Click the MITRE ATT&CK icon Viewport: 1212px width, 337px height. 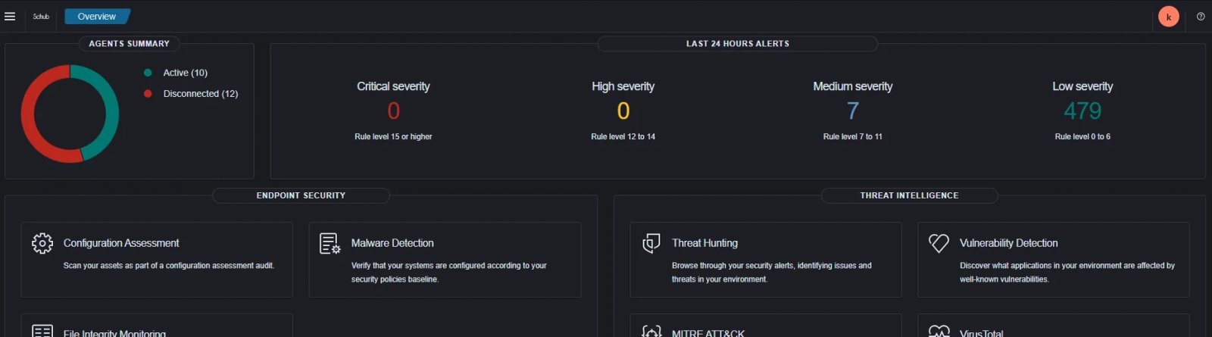point(651,332)
